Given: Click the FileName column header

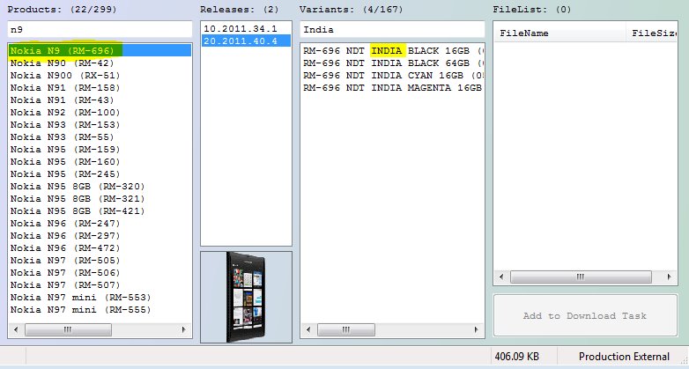Looking at the screenshot, I should pos(559,33).
